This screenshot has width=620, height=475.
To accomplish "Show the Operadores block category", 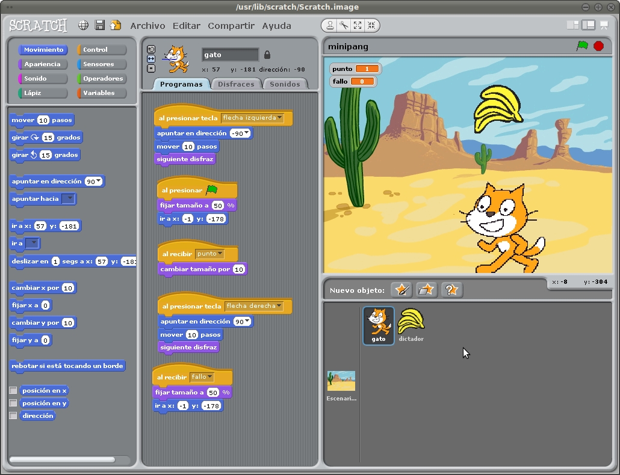I will point(101,78).
